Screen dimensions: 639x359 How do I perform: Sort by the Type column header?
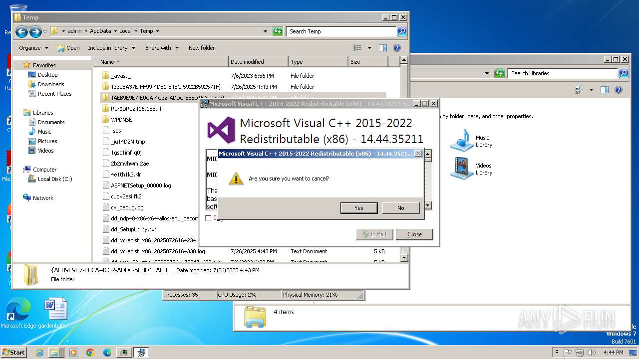pos(318,62)
